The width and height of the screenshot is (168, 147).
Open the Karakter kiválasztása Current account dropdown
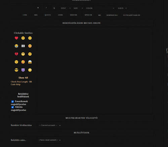point(49,125)
